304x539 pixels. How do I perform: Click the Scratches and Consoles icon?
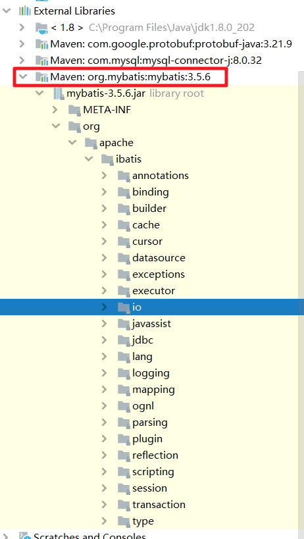(x=25, y=536)
